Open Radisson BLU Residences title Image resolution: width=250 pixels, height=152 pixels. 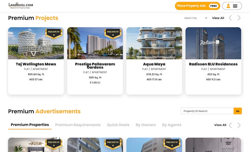213,64
